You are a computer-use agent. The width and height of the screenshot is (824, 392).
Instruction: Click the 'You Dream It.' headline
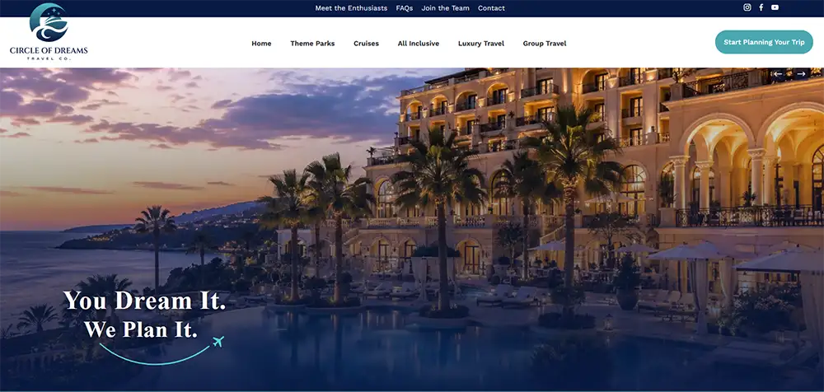point(144,301)
